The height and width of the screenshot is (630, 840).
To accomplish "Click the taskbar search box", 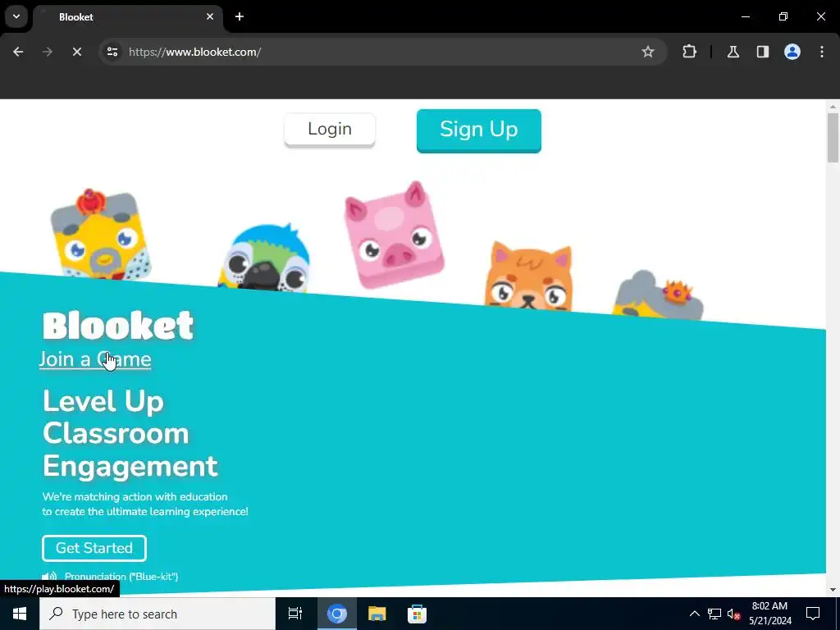I will pyautogui.click(x=157, y=614).
